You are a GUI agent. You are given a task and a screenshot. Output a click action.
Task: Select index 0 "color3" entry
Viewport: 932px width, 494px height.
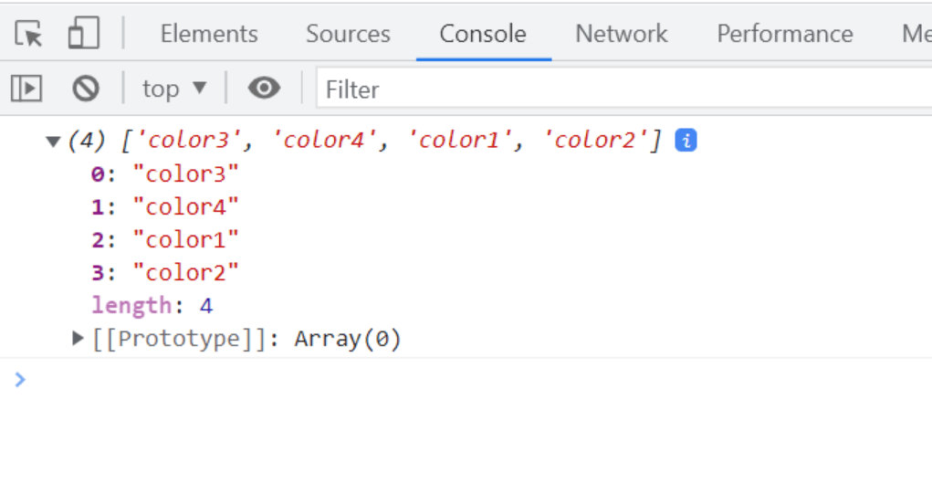[x=165, y=173]
